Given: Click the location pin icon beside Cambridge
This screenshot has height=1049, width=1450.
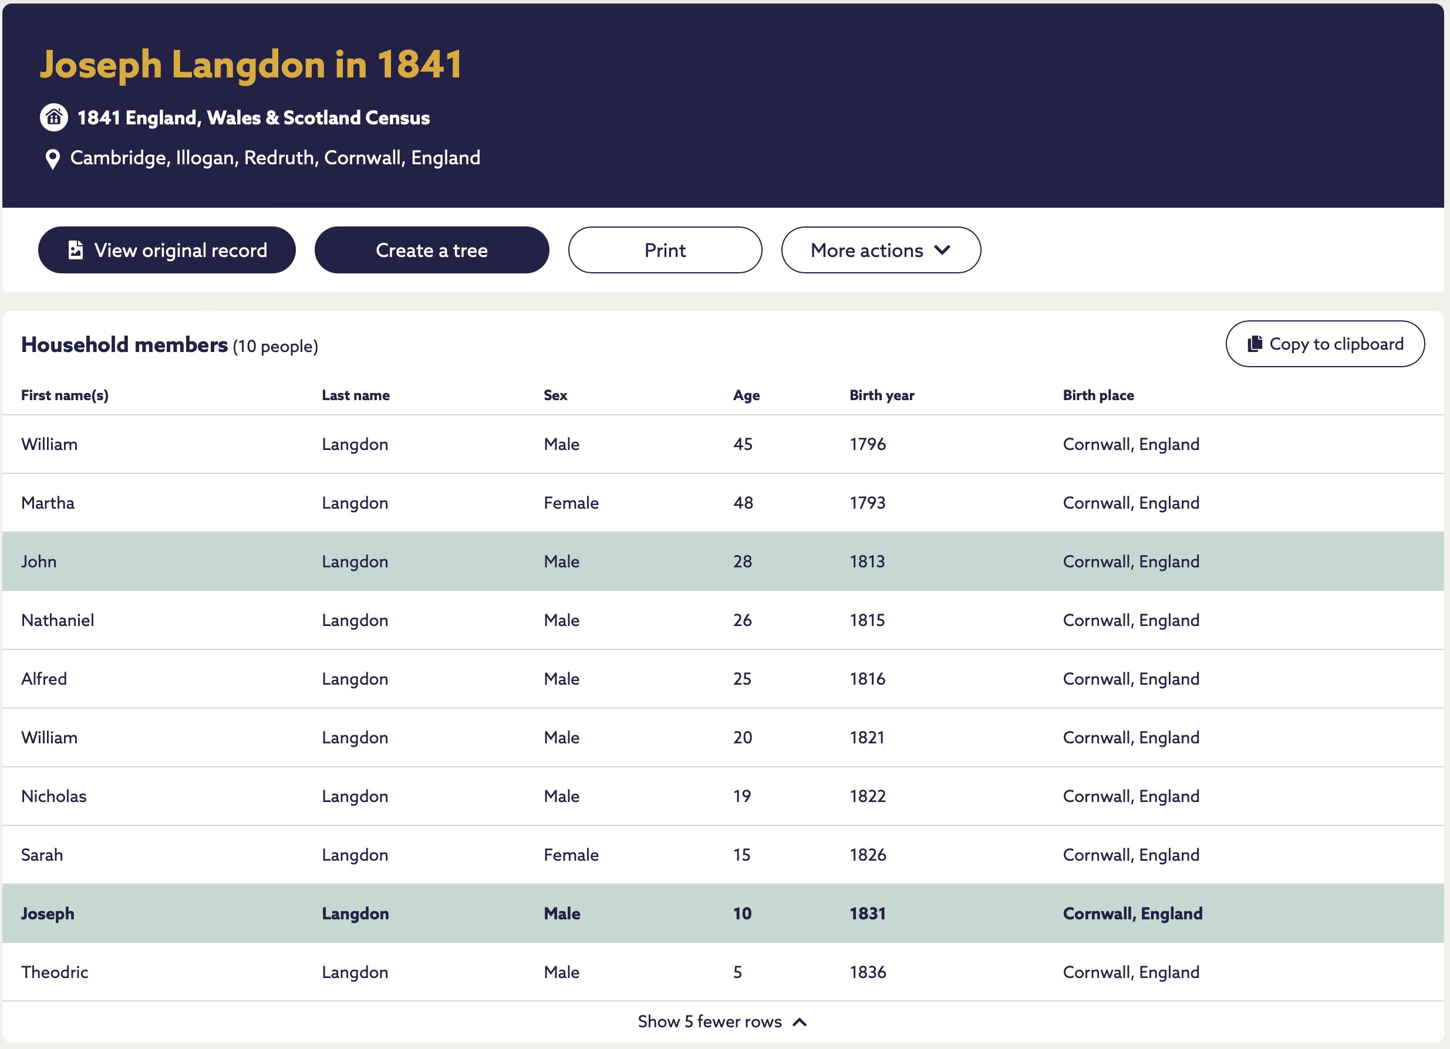Looking at the screenshot, I should [52, 159].
